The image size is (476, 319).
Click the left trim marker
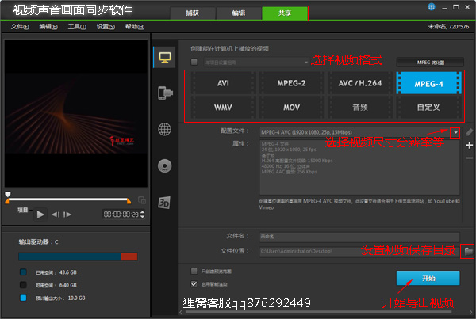coord(7,201)
